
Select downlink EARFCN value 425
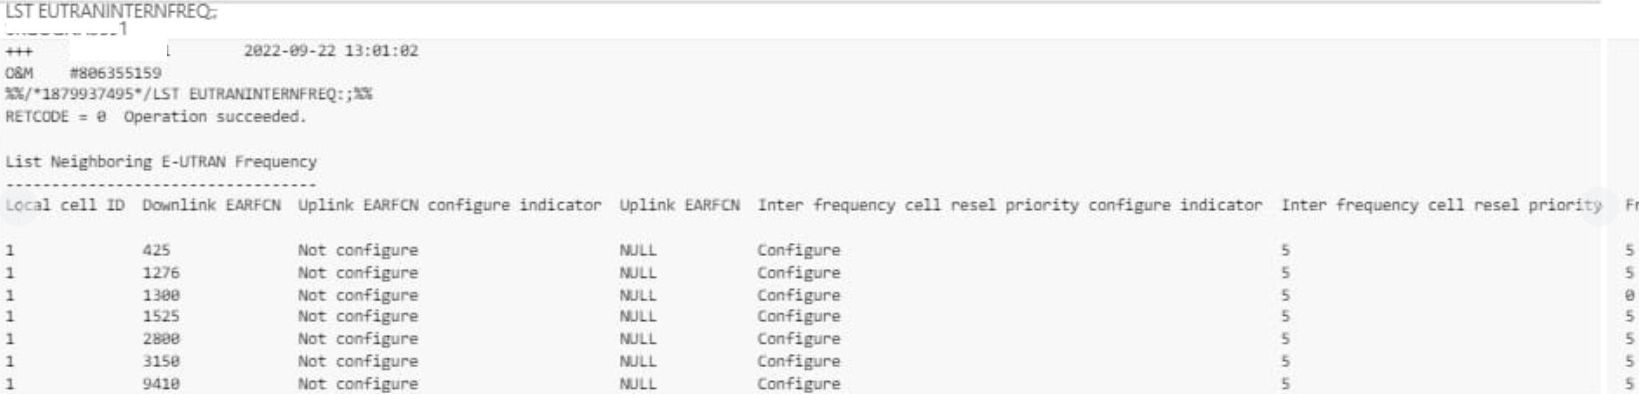157,250
